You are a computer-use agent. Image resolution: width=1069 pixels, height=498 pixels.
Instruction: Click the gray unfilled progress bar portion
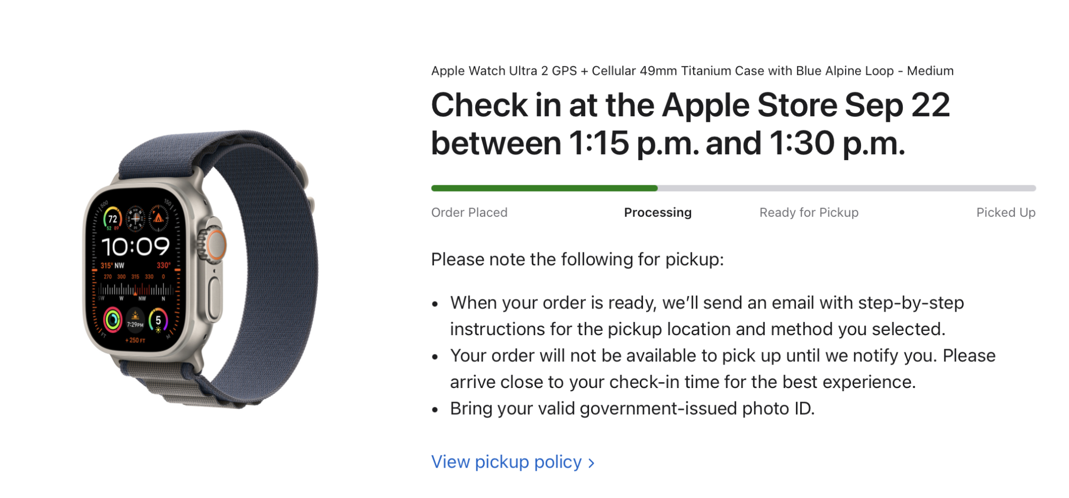click(847, 188)
